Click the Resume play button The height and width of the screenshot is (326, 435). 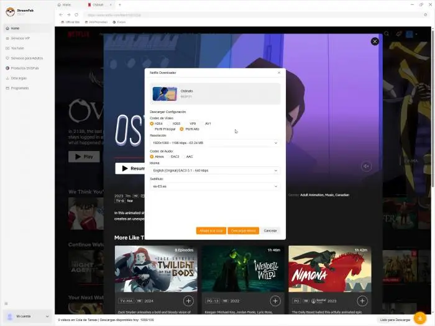click(130, 168)
